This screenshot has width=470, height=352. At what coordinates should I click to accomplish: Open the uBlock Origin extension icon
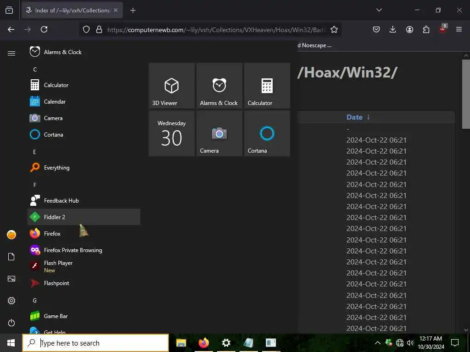(443, 29)
